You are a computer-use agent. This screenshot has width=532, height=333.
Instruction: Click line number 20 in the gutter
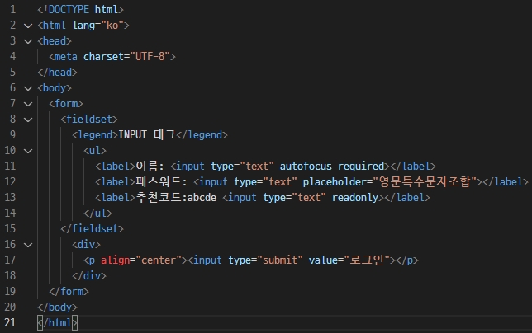pyautogui.click(x=10, y=307)
